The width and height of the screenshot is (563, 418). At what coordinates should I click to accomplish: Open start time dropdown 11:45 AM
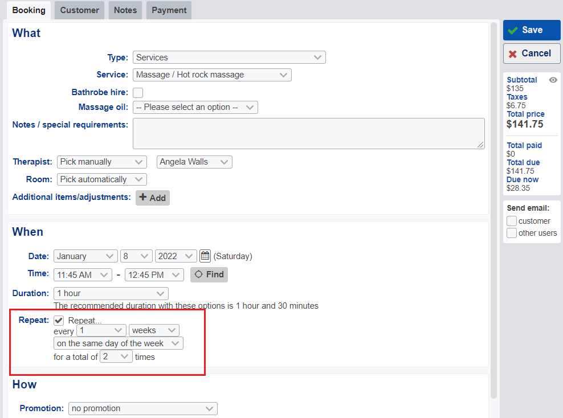pos(83,275)
